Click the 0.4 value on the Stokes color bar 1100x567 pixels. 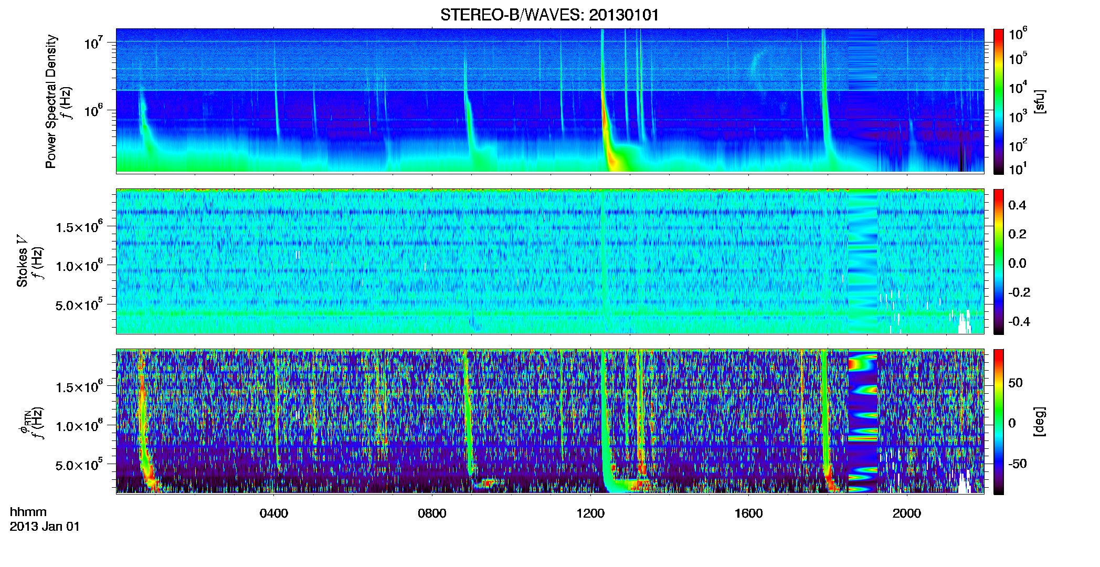click(x=1017, y=205)
